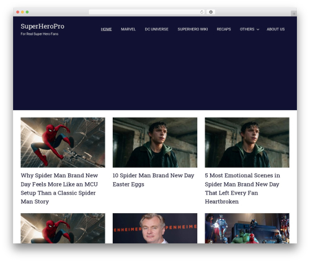Viewport: 310px width, 262px height.
Task: Open second-row Spider-Man swinging thumbnail
Action: pyautogui.click(x=63, y=228)
